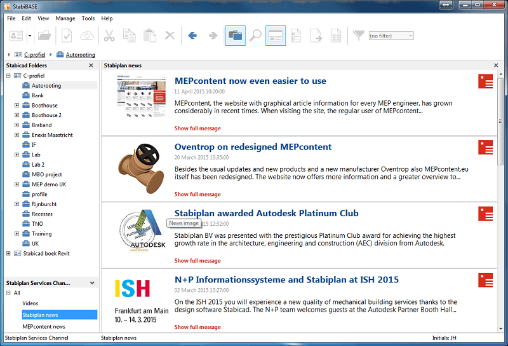Show full message for ISH 2015 article
508x346 pixels.
197,327
